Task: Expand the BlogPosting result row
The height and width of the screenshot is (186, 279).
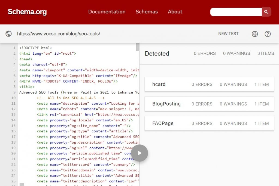Action: click(x=209, y=104)
